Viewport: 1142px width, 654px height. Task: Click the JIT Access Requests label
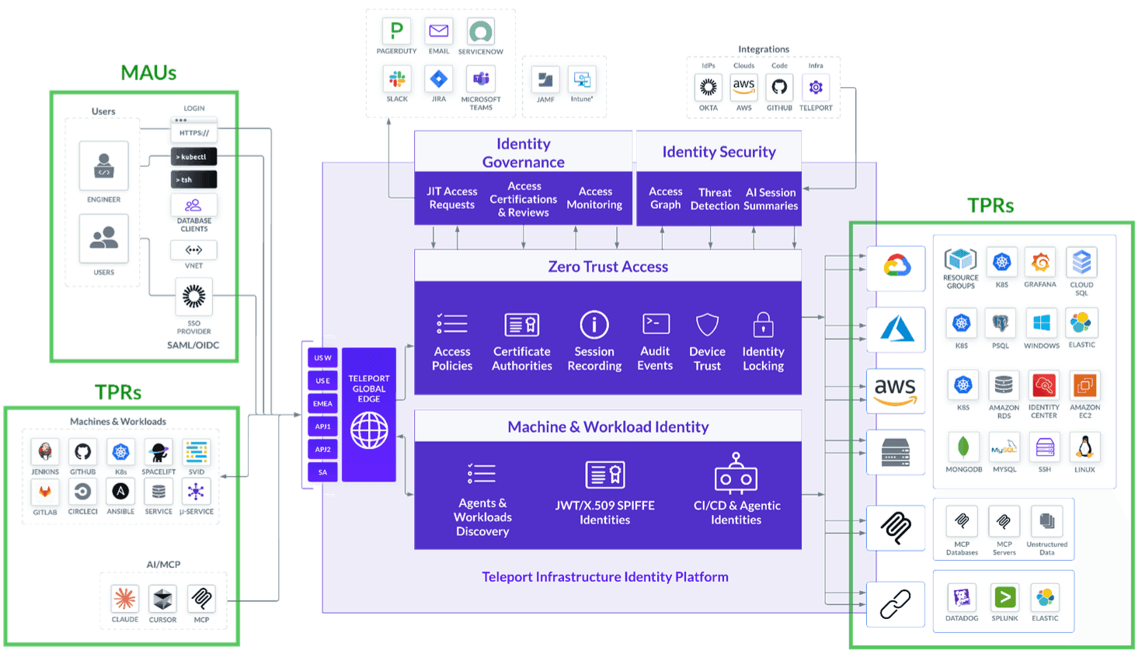[452, 198]
